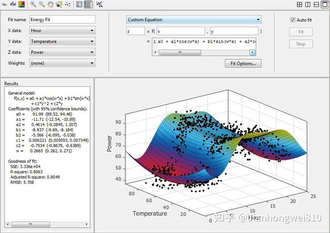This screenshot has height=233, width=330.
Task: Toggle the grid display icon
Action: [x=88, y=5]
